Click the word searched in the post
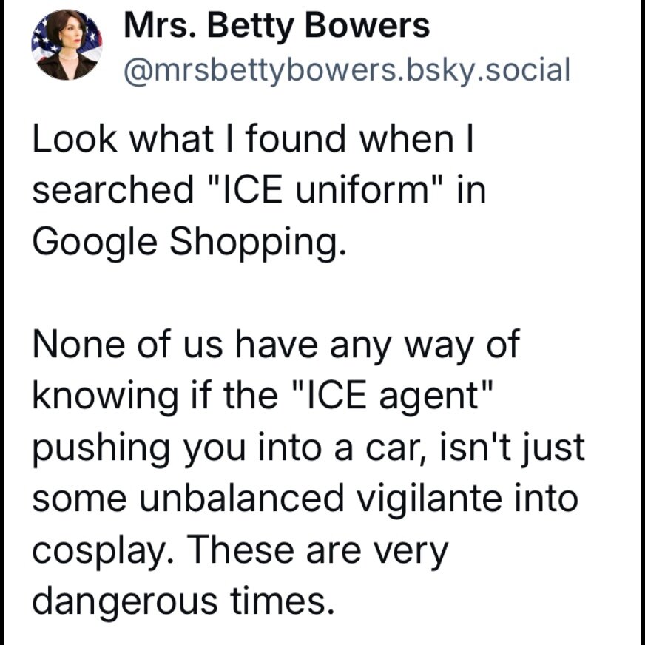The height and width of the screenshot is (645, 645). [x=112, y=189]
